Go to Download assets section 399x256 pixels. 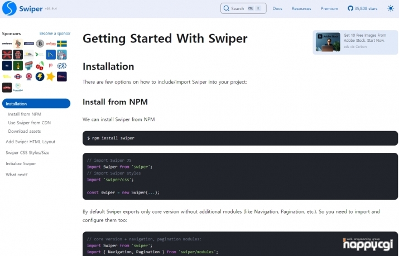pyautogui.click(x=24, y=131)
